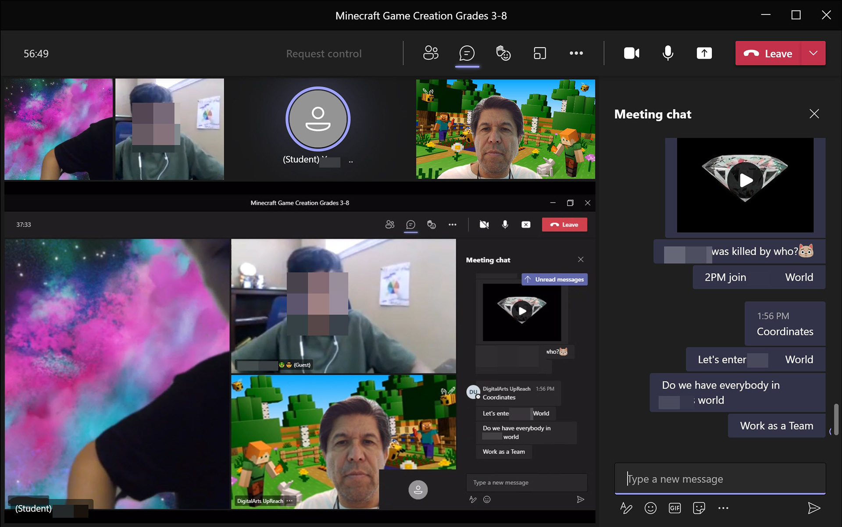Close the Meeting chat panel

(814, 114)
